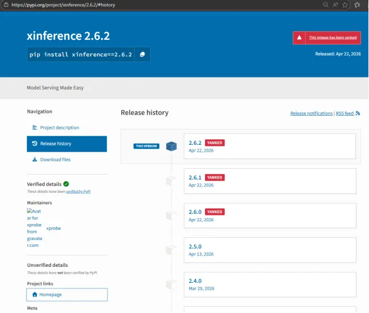Click the 'xinference 2.6.2' page title
Viewport: 369px width, 313px height.
[68, 36]
